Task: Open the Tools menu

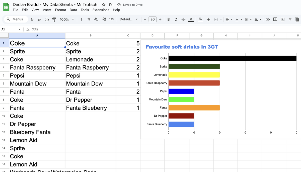Action: coord(85,10)
